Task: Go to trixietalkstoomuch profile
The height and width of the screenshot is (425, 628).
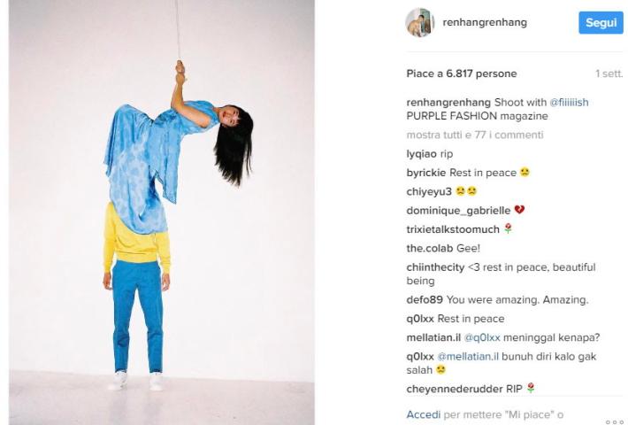Action: (x=453, y=229)
